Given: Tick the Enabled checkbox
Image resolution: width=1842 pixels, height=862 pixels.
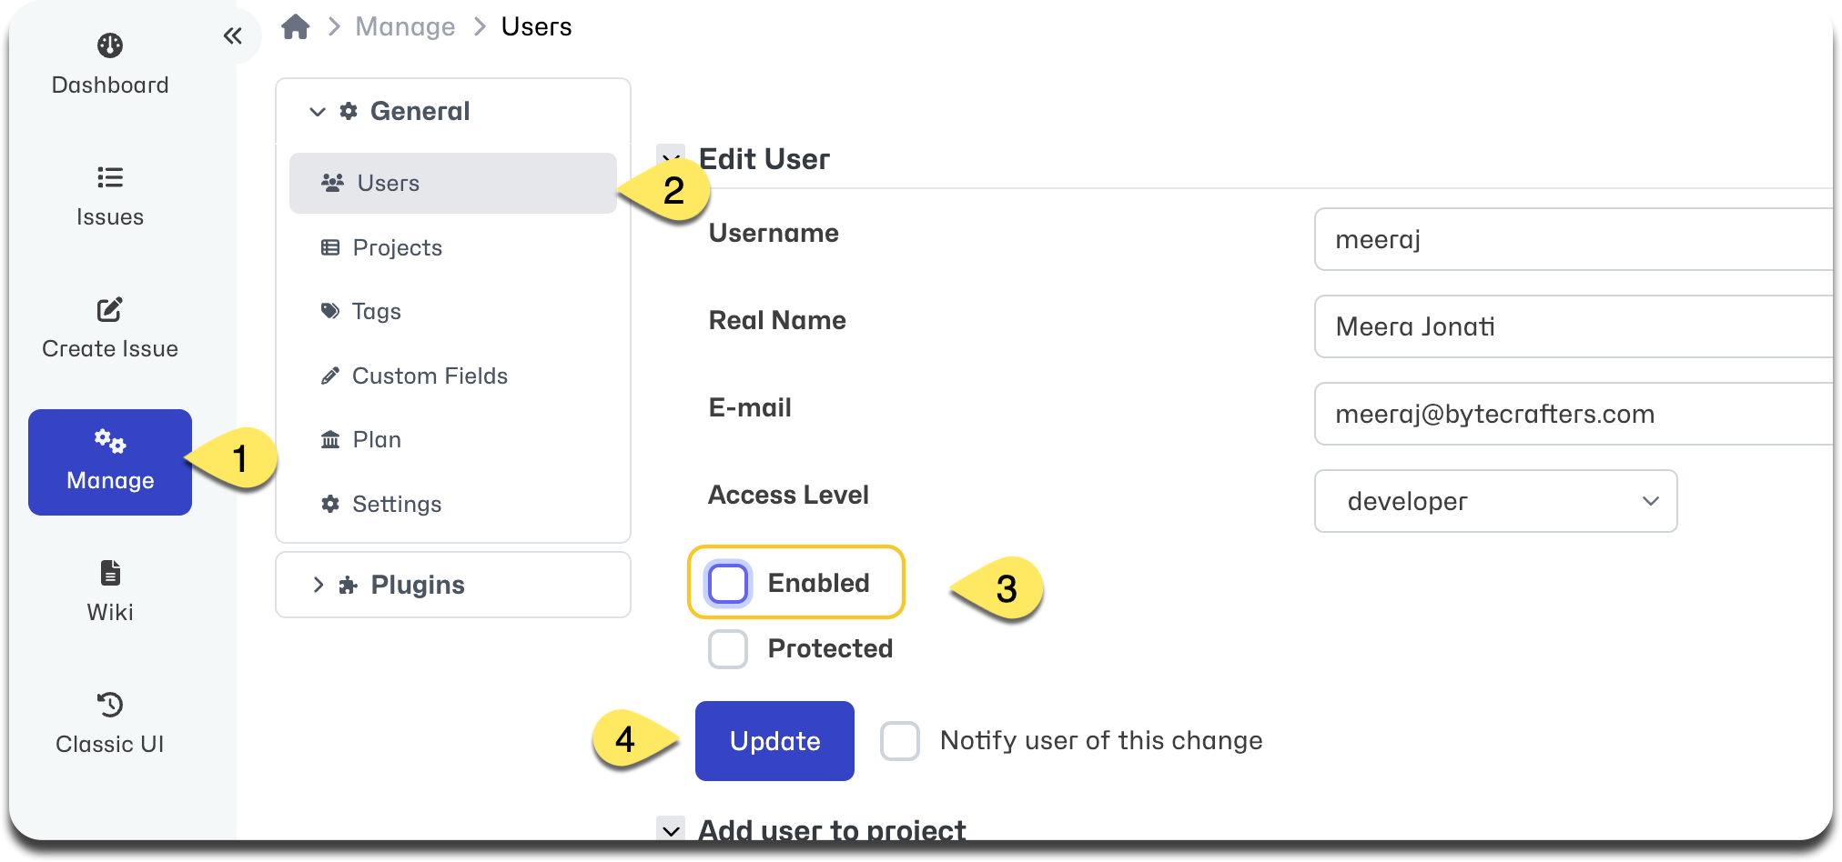Looking at the screenshot, I should [728, 583].
